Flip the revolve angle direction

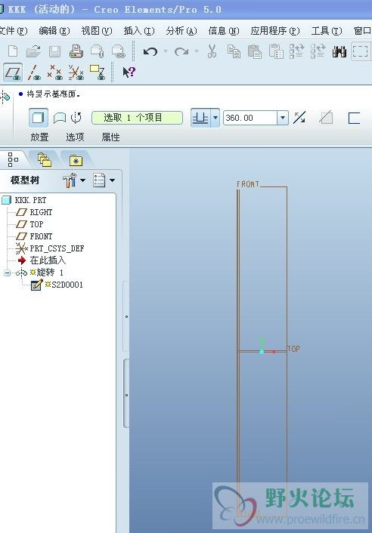(299, 118)
